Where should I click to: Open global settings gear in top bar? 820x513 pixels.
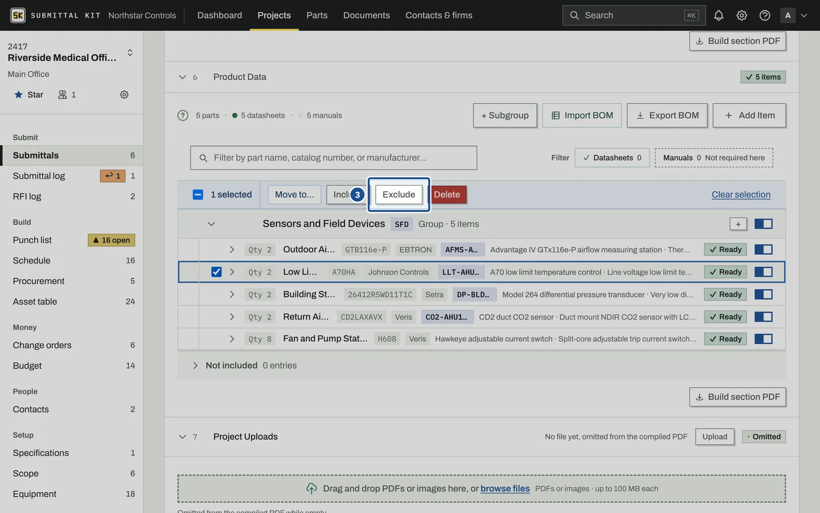[742, 15]
